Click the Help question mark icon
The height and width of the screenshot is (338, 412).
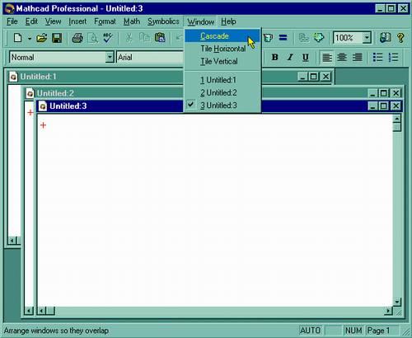coord(400,38)
